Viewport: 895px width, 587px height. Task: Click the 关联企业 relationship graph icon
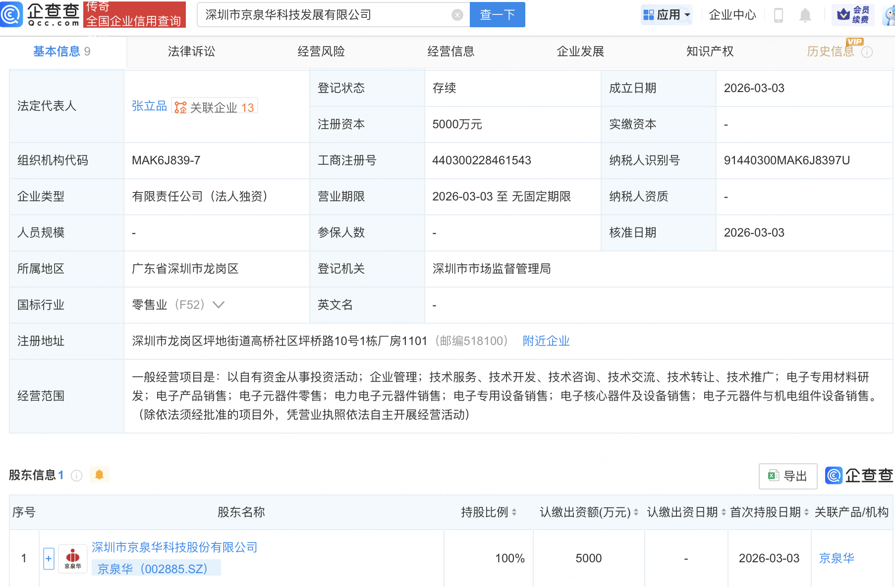[x=180, y=105]
